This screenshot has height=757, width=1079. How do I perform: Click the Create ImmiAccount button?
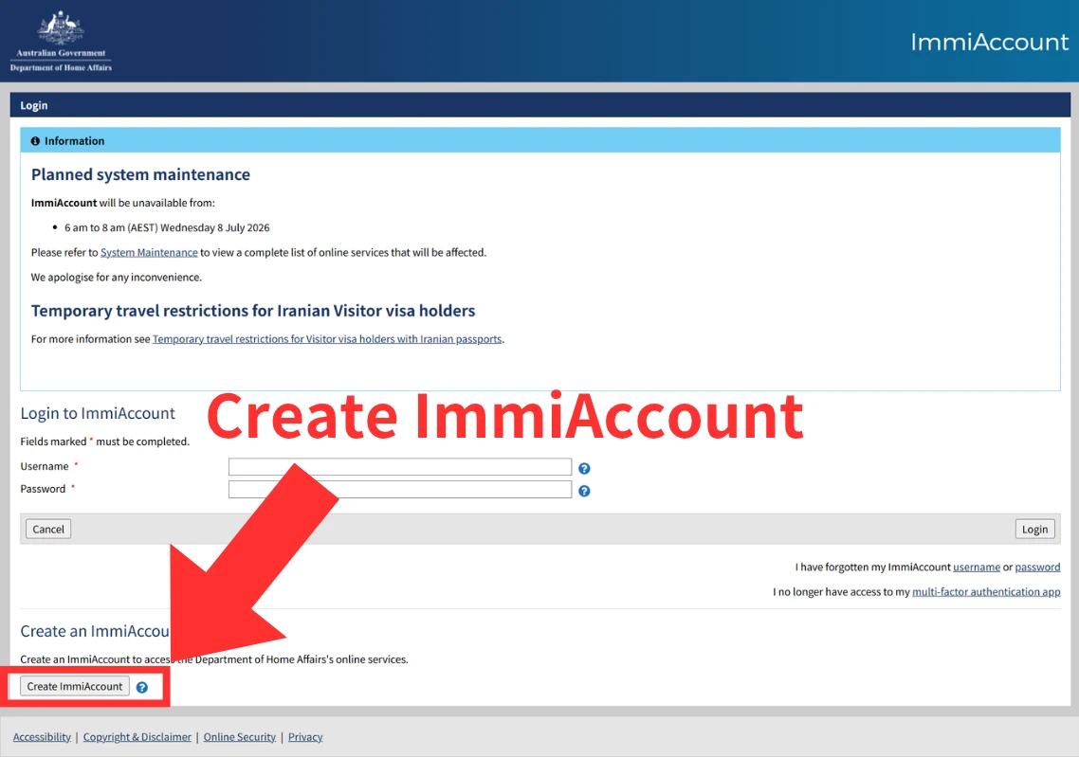[75, 686]
